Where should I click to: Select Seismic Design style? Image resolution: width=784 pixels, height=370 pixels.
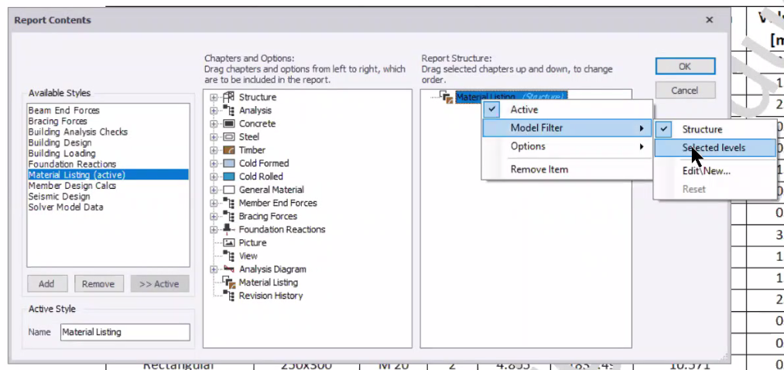[x=108, y=197]
